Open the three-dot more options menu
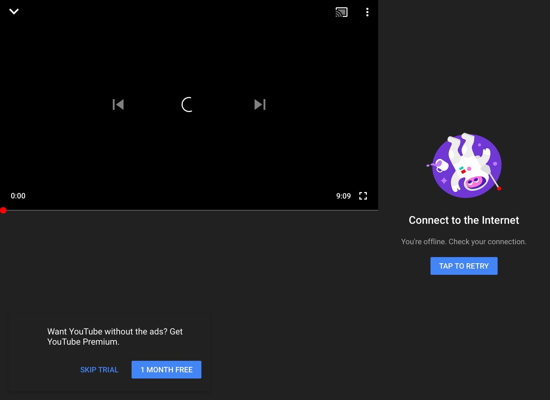 367,12
